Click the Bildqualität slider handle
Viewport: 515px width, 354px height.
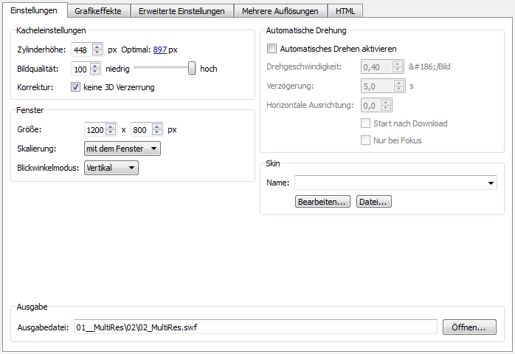192,68
